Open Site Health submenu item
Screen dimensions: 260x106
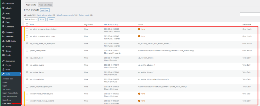(x=6, y=89)
